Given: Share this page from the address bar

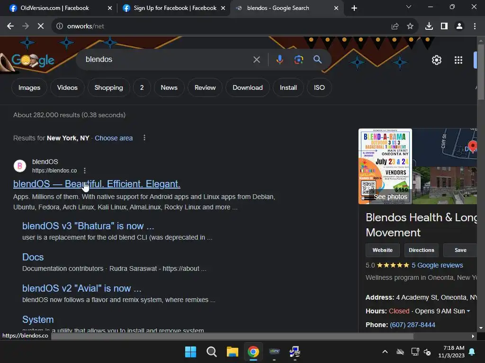Looking at the screenshot, I should click(395, 26).
